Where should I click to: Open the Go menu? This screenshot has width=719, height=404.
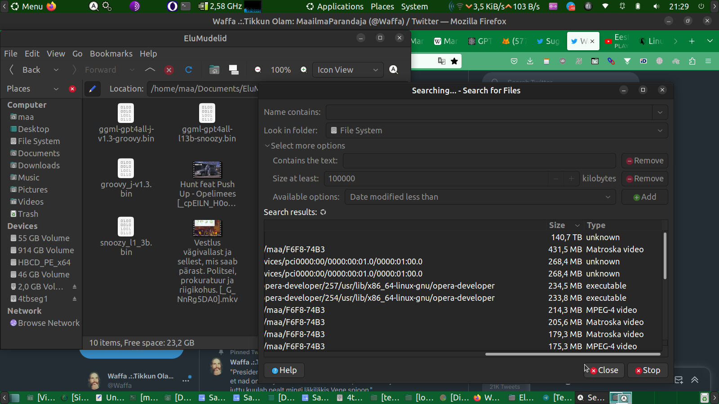point(77,53)
